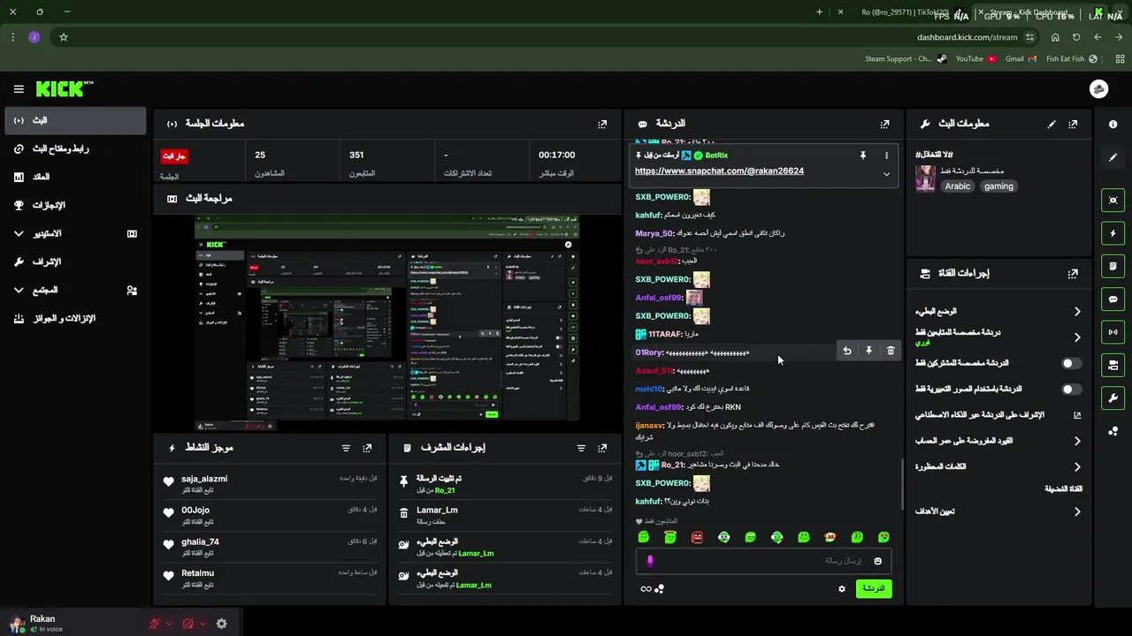The width and height of the screenshot is (1132, 636).
Task: Click saja_alazmi in the activity feed
Action: 204,479
